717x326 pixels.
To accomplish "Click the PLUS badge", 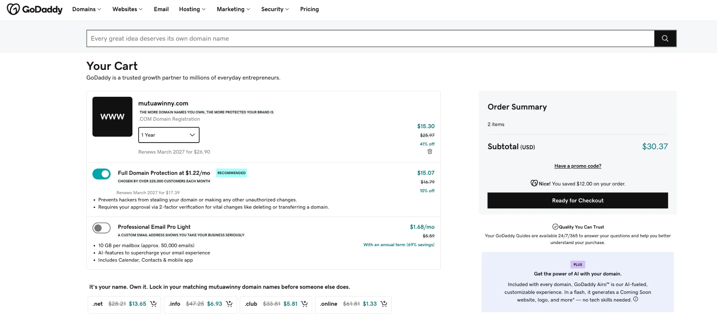I will click(x=578, y=265).
